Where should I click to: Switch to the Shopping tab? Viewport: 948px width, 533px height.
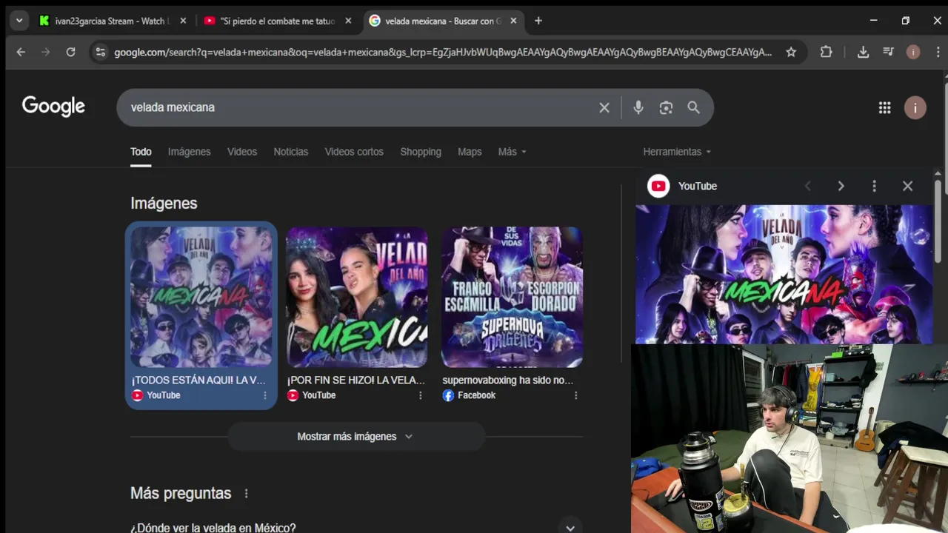421,152
